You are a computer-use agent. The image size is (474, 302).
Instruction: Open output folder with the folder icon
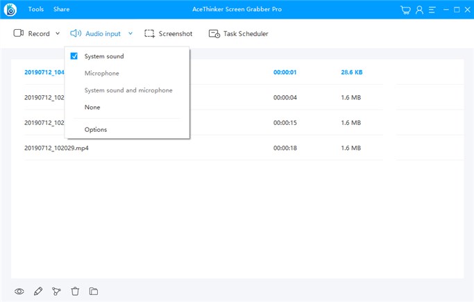click(94, 292)
